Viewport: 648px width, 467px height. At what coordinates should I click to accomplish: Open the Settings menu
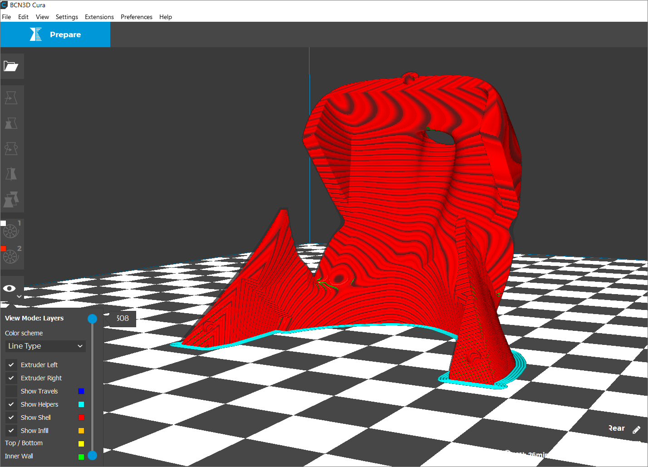click(x=67, y=17)
